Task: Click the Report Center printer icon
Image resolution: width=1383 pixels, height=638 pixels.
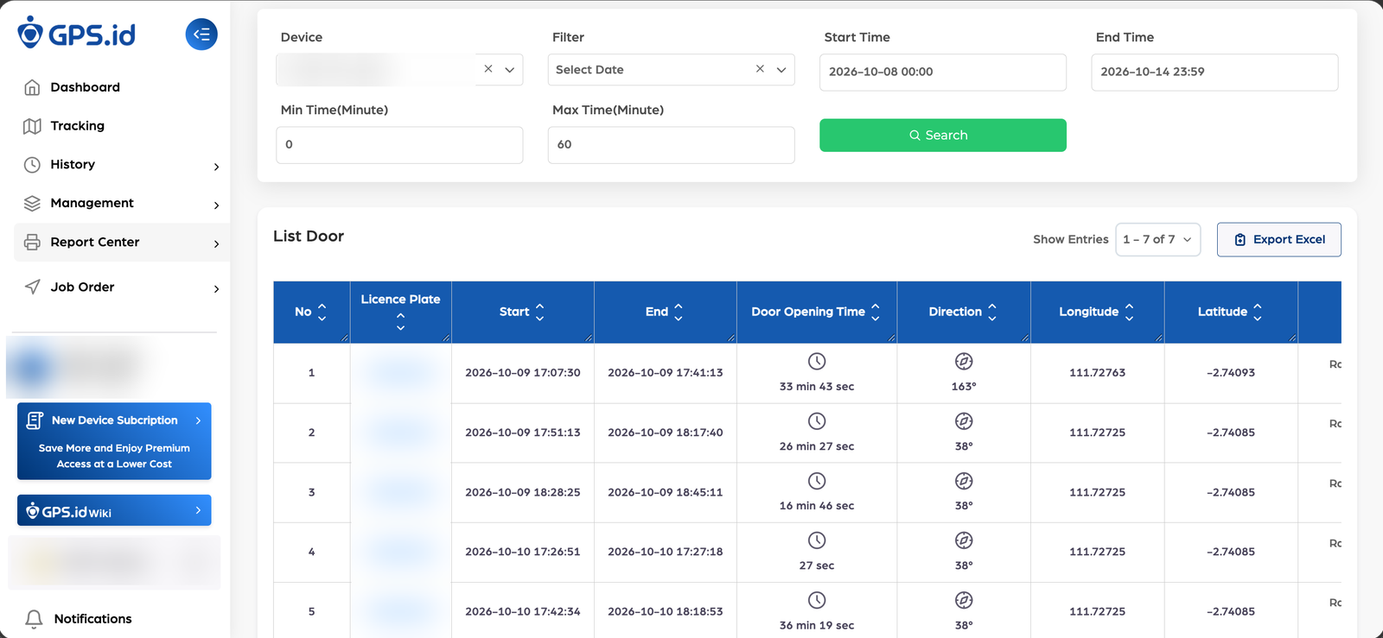Action: pyautogui.click(x=32, y=242)
